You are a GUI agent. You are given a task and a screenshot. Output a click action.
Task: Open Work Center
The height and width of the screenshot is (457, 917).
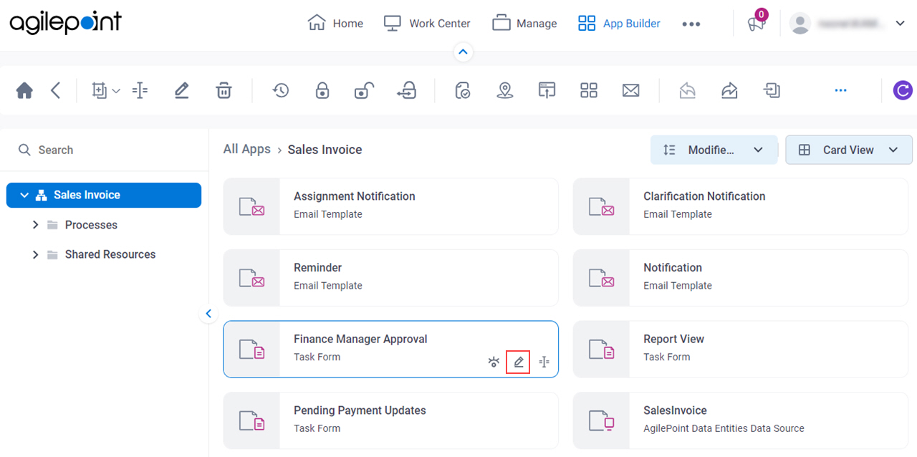click(427, 23)
